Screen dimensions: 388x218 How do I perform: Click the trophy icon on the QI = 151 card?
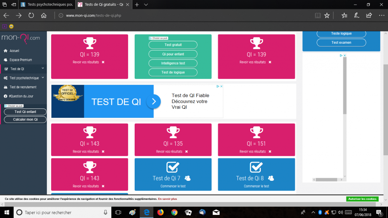(x=256, y=132)
